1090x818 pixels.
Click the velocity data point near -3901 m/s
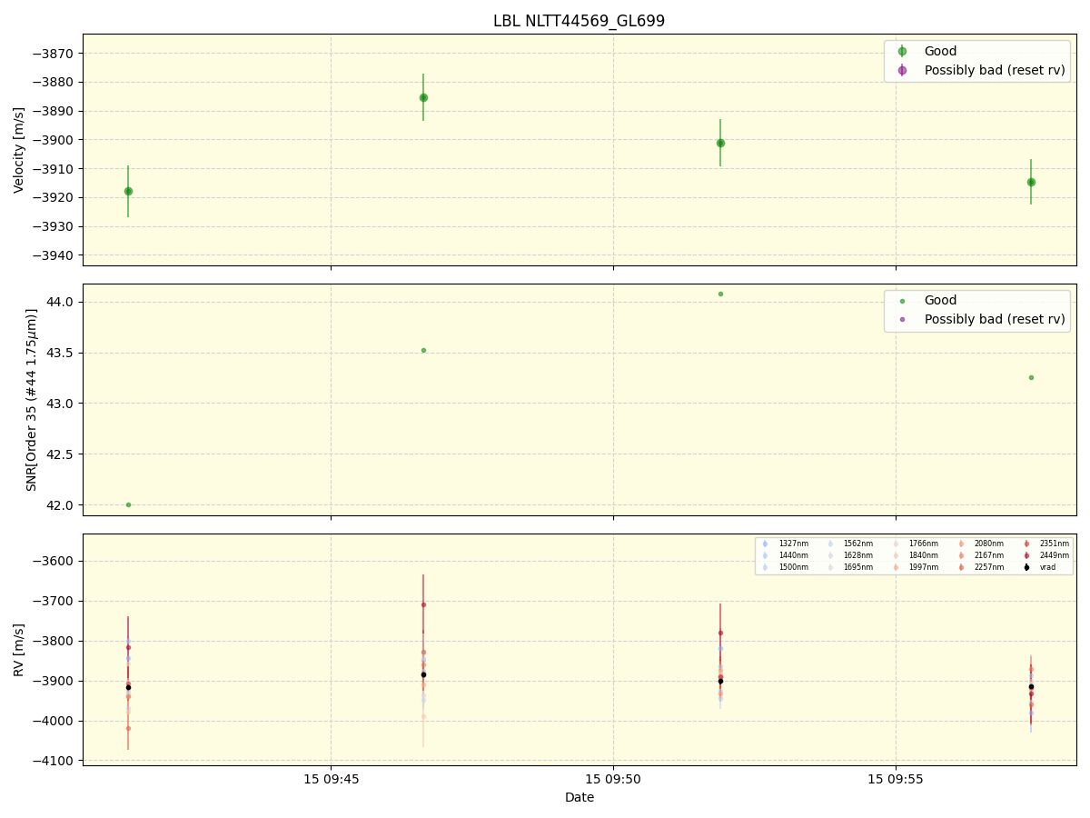coord(720,143)
